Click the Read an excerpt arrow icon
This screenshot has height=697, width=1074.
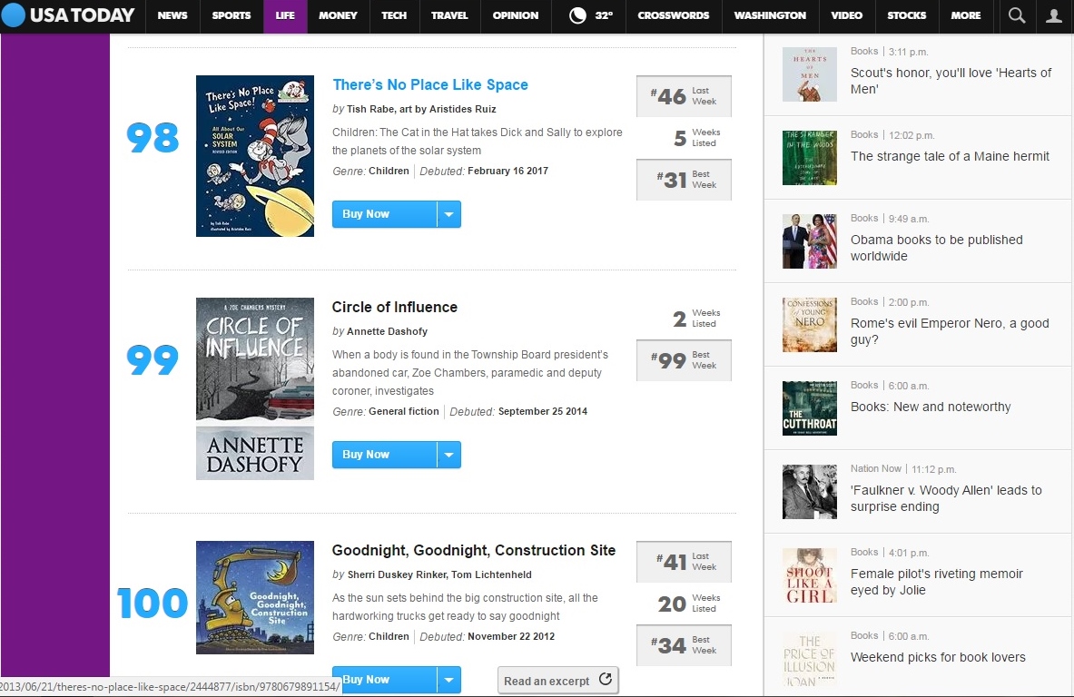(x=606, y=679)
